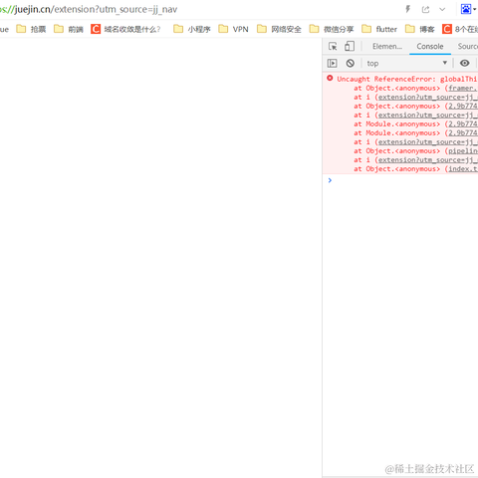Click the share icon in address bar
This screenshot has height=478, width=478.
click(425, 9)
